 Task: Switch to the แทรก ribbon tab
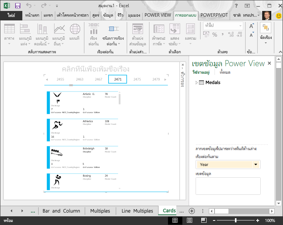(48, 16)
